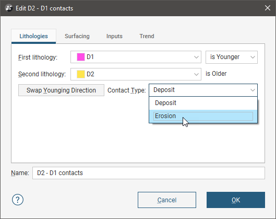Select Erosion from the contact type list
This screenshot has width=276, height=219.
point(203,116)
